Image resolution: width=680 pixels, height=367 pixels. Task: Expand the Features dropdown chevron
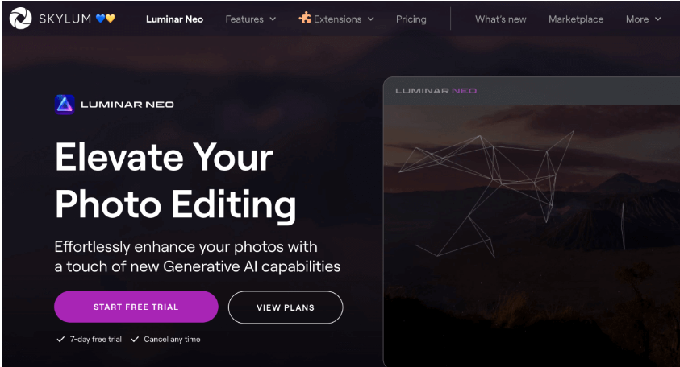point(273,19)
